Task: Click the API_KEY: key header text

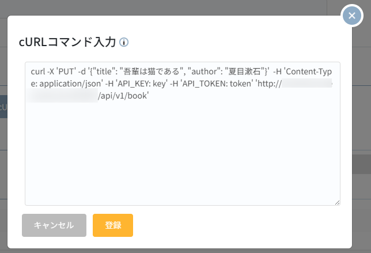Action: click(x=142, y=84)
